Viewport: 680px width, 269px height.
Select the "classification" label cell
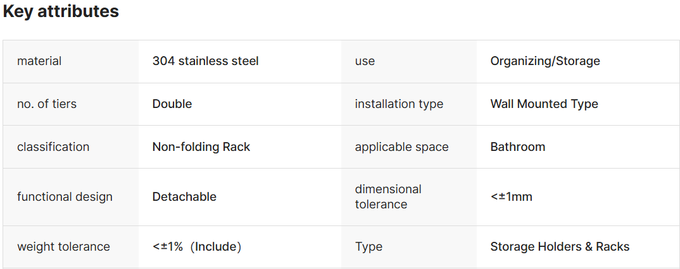(53, 147)
